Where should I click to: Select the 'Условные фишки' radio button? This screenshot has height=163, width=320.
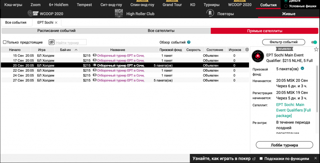(x=286, y=6)
